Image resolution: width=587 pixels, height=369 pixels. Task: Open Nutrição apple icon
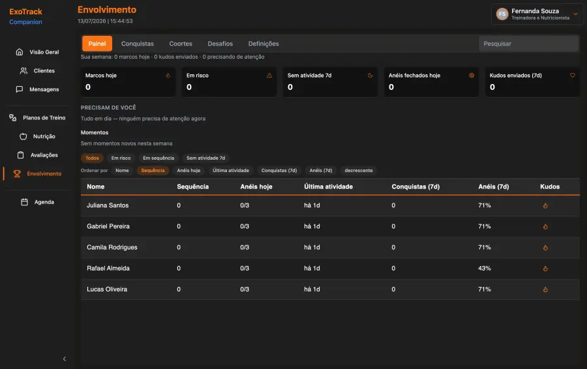click(23, 137)
